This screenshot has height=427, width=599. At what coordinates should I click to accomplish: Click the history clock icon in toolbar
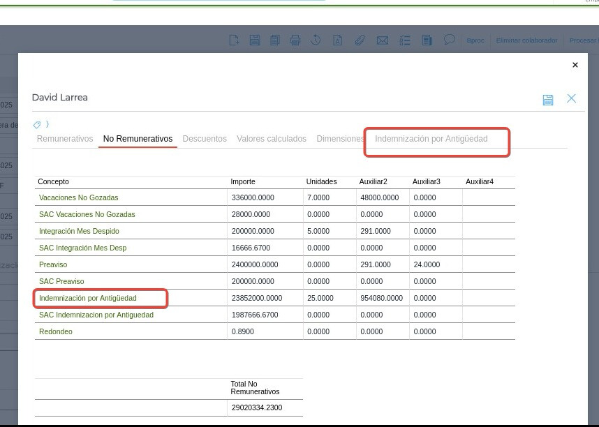[x=316, y=40]
